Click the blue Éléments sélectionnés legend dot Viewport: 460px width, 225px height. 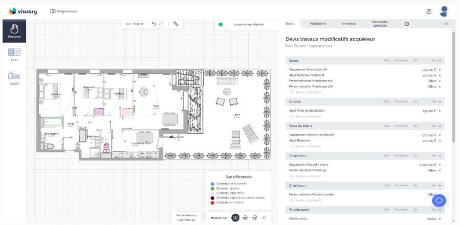point(212,184)
